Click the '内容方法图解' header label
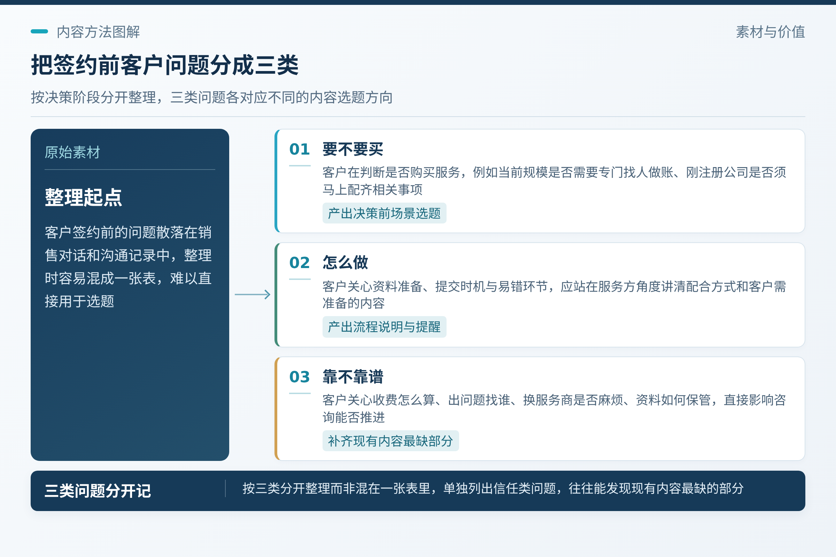This screenshot has width=836, height=557. point(98,32)
